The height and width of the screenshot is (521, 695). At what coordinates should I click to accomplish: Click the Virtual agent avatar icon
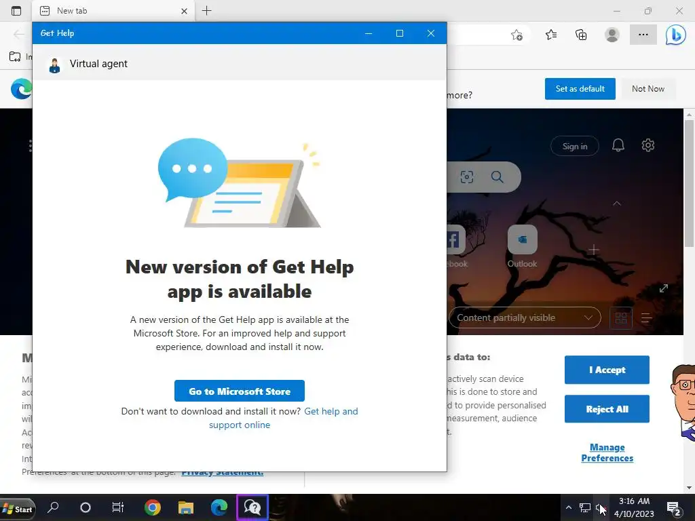tap(54, 65)
